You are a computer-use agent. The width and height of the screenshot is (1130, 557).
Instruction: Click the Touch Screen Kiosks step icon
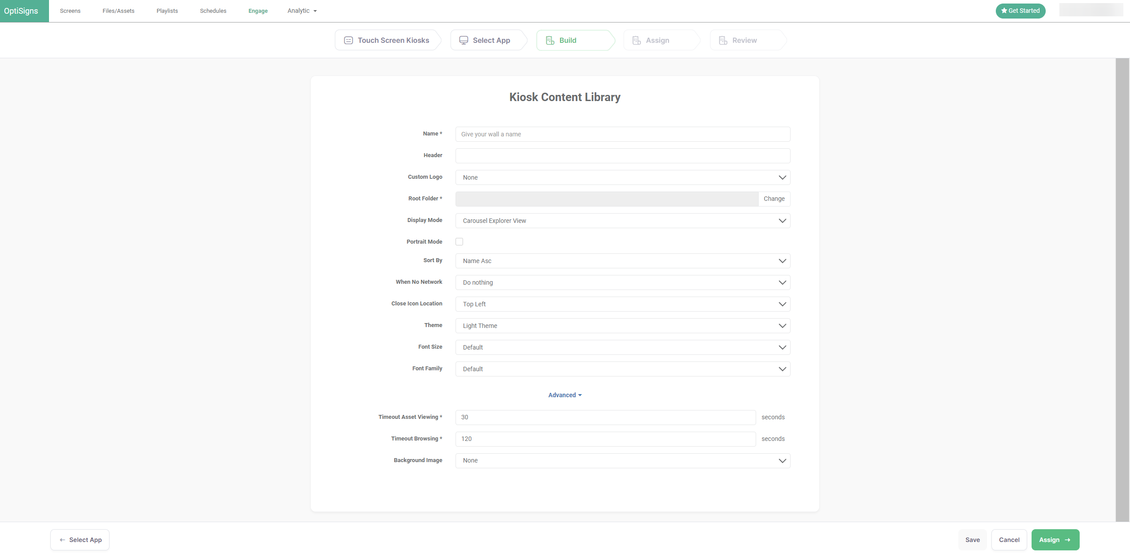click(348, 41)
